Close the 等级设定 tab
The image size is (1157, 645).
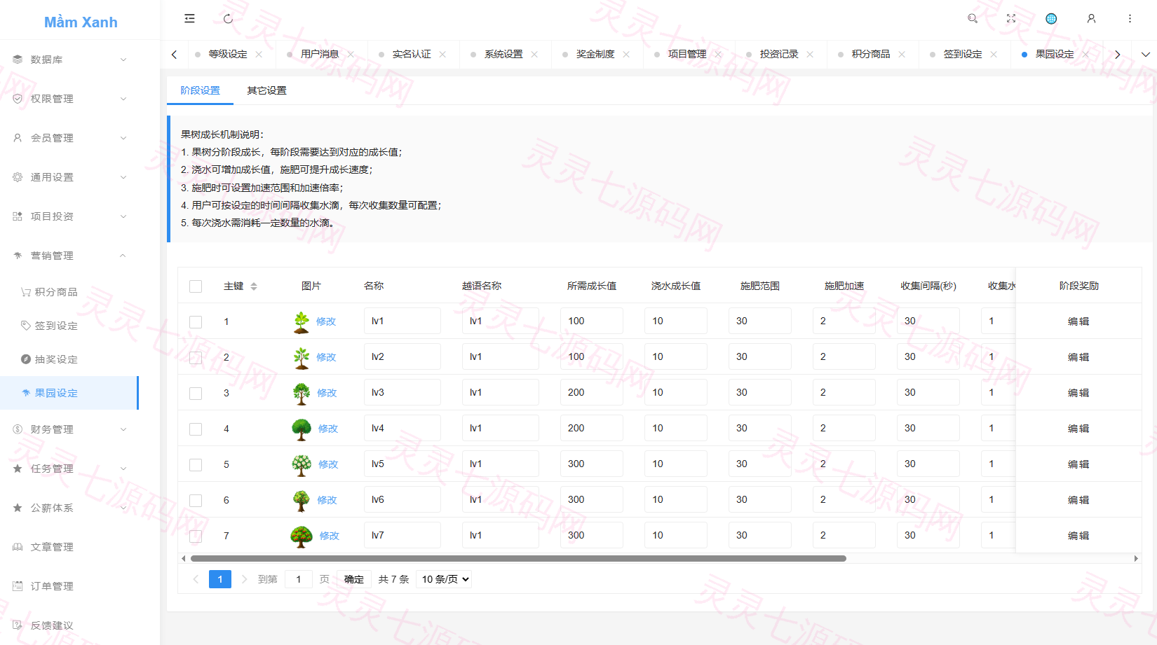[x=259, y=55]
